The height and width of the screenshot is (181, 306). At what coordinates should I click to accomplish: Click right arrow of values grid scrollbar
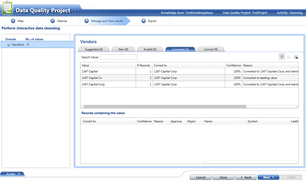tap(297, 107)
